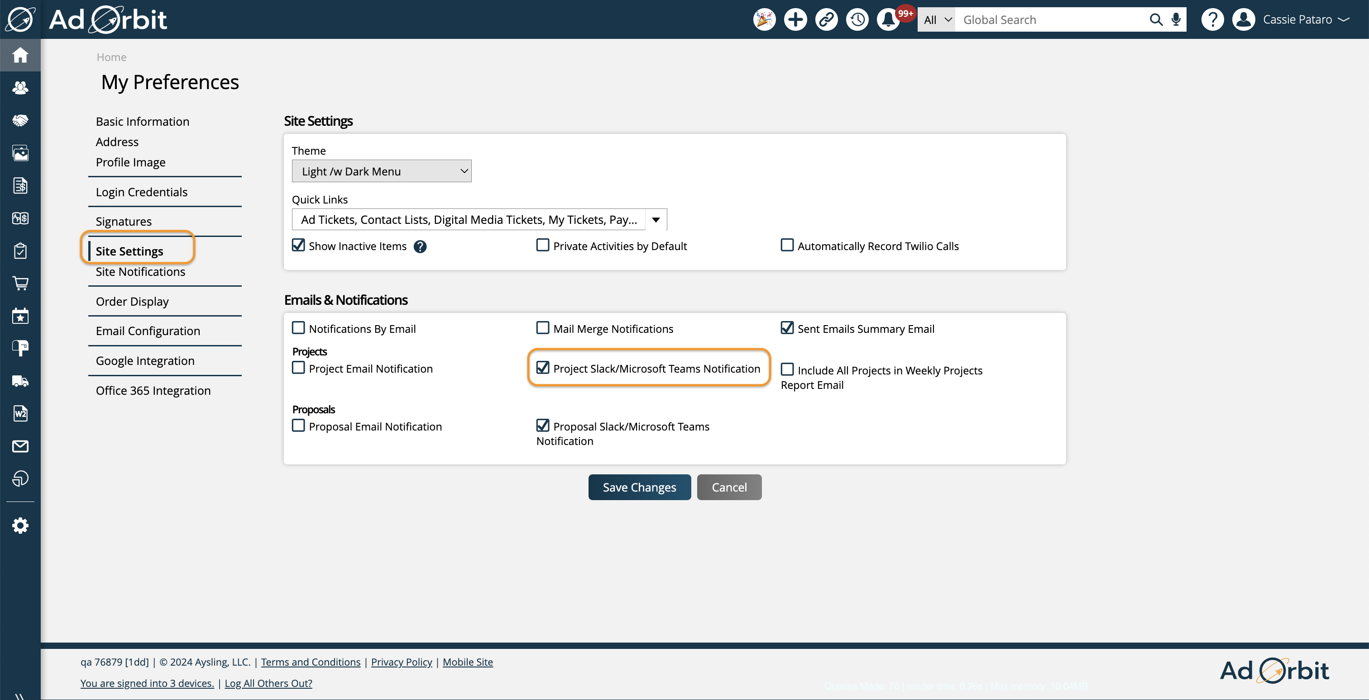Expand the Quick Links dropdown arrow
Image resolution: width=1369 pixels, height=700 pixels.
click(x=656, y=220)
